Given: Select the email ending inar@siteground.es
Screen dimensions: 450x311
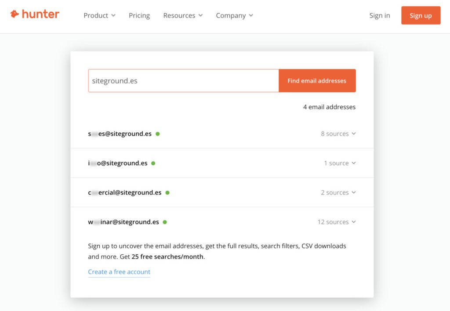Looking at the screenshot, I should [123, 222].
